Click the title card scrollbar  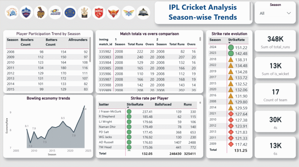tap(250, 12)
